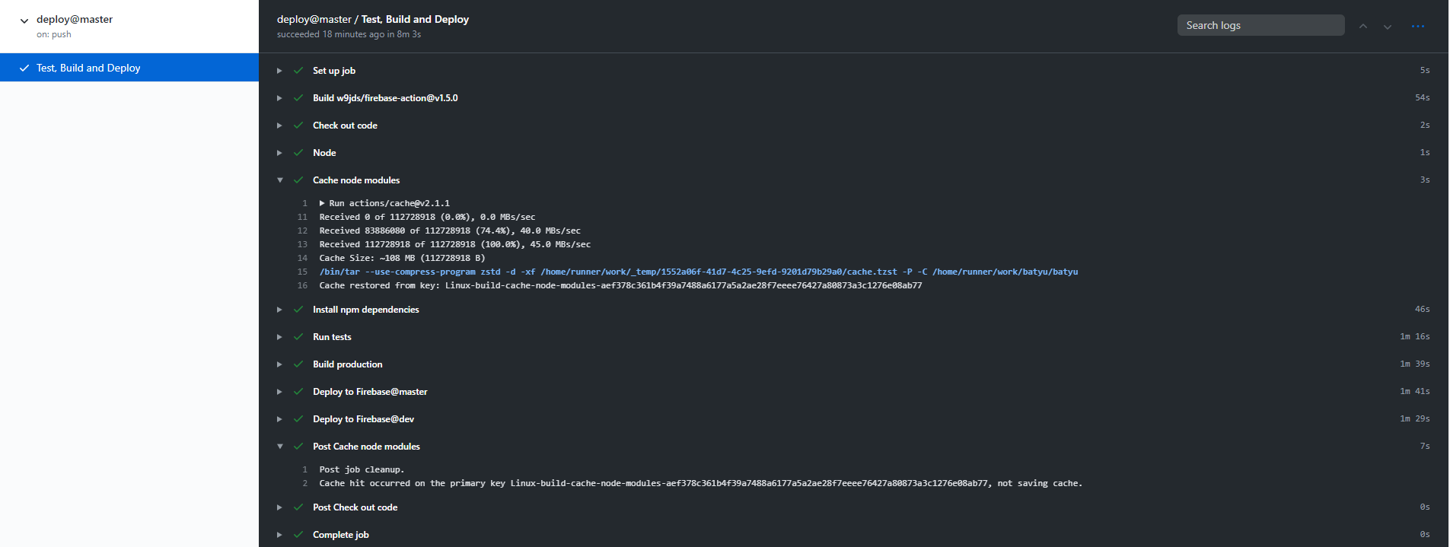Collapse the Cache node modules step

click(x=279, y=180)
